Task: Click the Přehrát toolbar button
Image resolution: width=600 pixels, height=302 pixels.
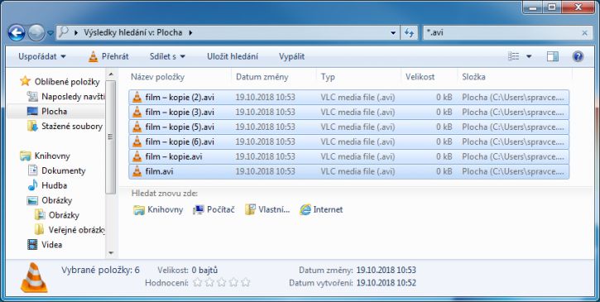Action: [x=108, y=56]
